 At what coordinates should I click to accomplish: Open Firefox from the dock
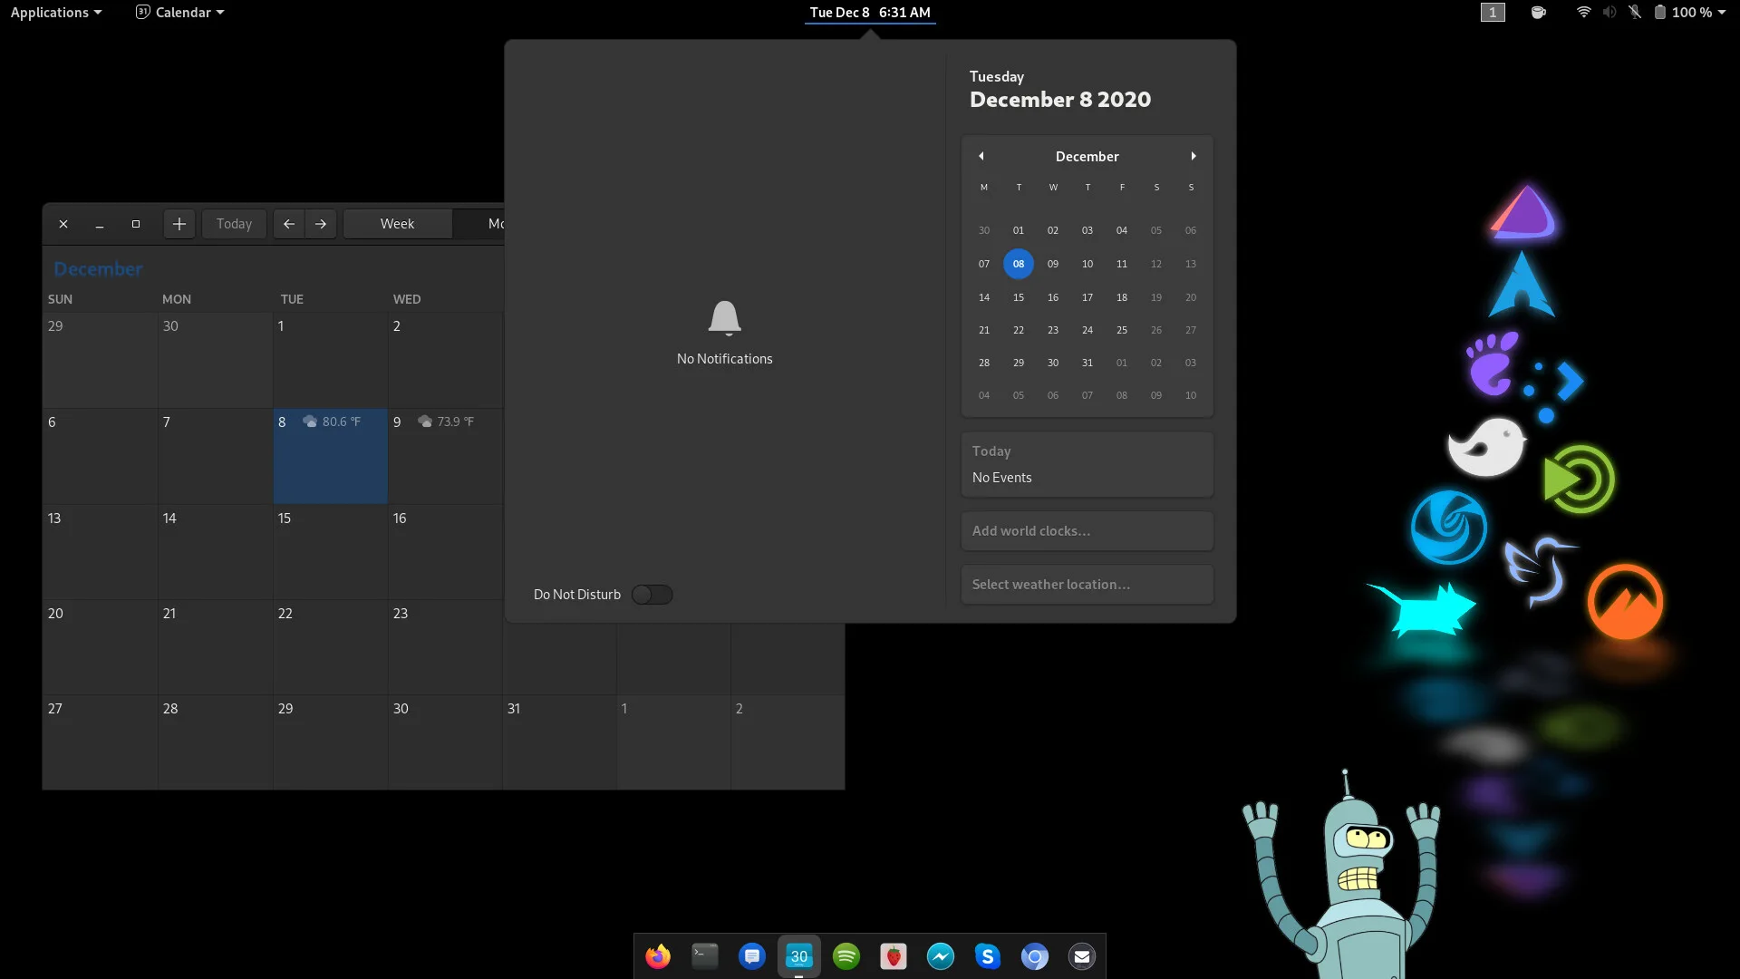(x=658, y=956)
